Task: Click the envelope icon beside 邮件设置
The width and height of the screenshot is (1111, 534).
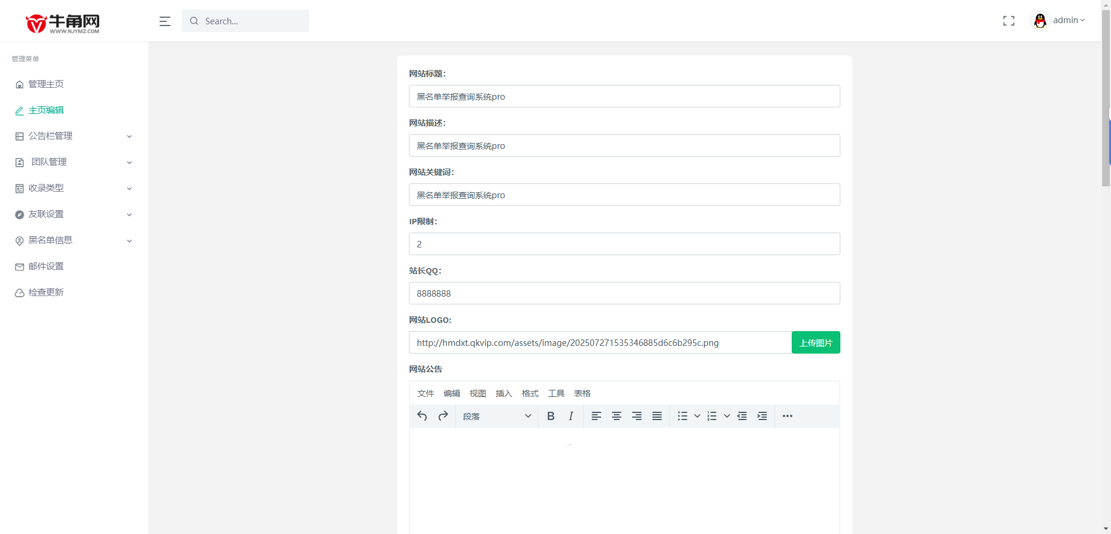Action: 20,267
